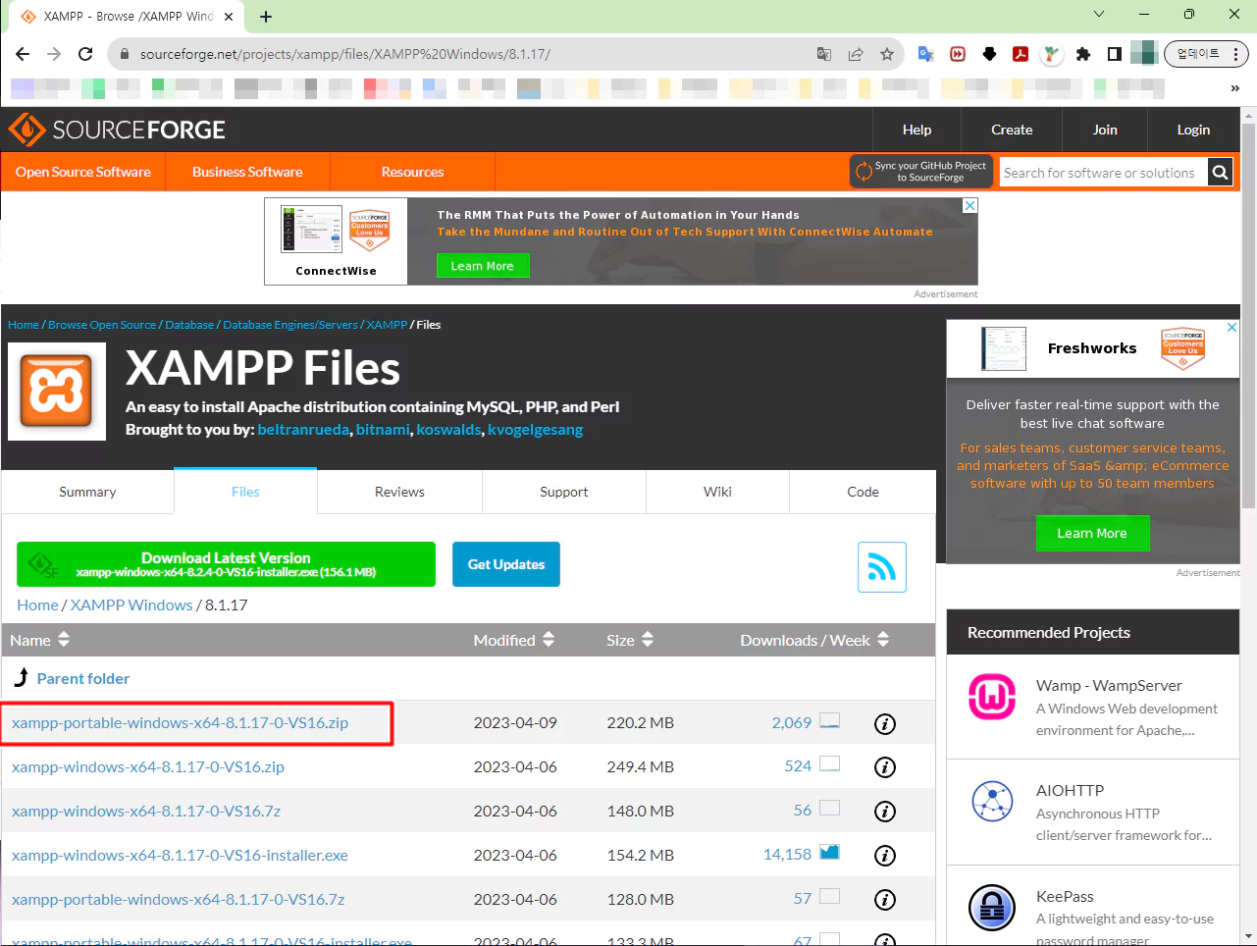Screen dimensions: 1257x946
Task: Click Join in top navigation
Action: pyautogui.click(x=1105, y=130)
